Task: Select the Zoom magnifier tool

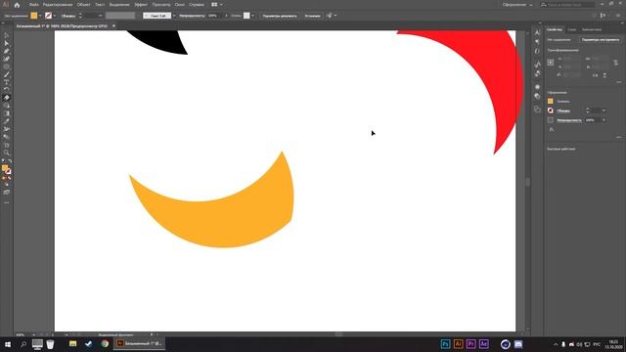Action: (x=7, y=153)
